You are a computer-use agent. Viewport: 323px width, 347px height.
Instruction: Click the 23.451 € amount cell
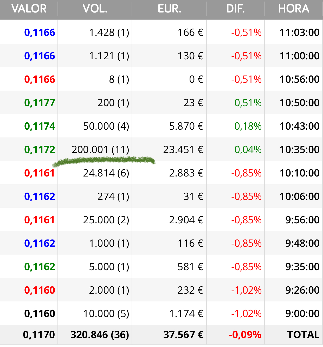(183, 150)
